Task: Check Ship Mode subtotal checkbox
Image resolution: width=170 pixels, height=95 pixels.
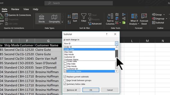Action: (x=65, y=66)
